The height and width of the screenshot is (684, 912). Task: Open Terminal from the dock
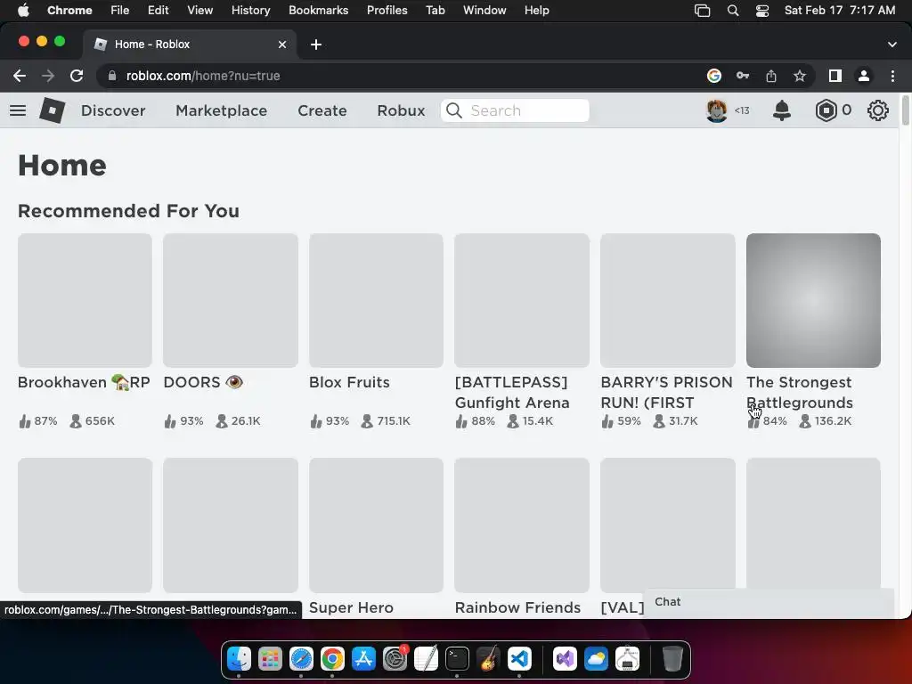click(457, 659)
